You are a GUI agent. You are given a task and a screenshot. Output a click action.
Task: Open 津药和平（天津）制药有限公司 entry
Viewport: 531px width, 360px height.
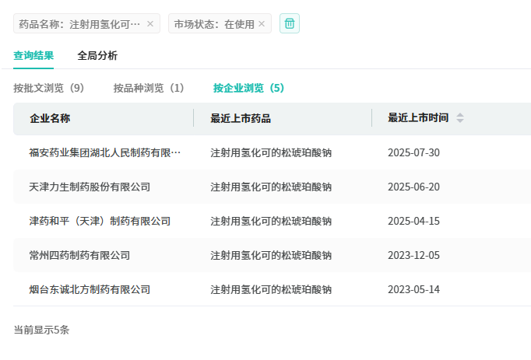[100, 221]
